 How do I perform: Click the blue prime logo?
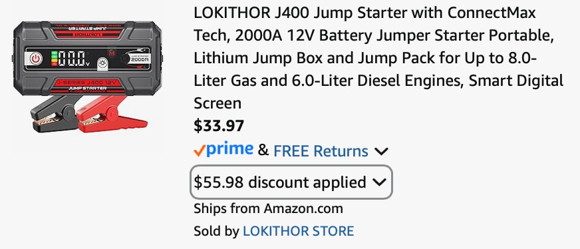[x=229, y=150]
